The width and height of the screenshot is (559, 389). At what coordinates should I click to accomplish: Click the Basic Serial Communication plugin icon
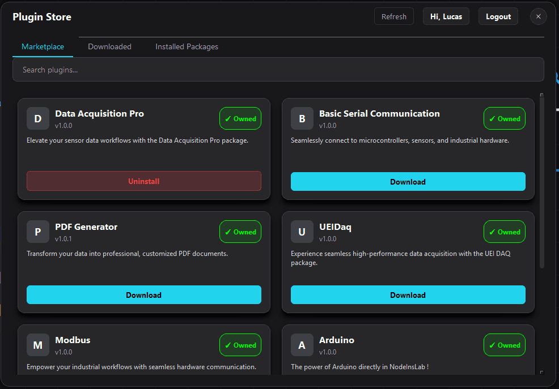coord(302,118)
